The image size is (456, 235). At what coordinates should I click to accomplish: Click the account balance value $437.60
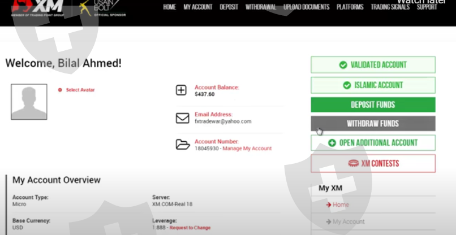(x=205, y=94)
